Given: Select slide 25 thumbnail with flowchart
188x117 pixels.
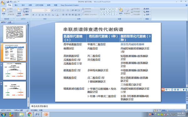Looking at the screenshot, I should (14, 71).
